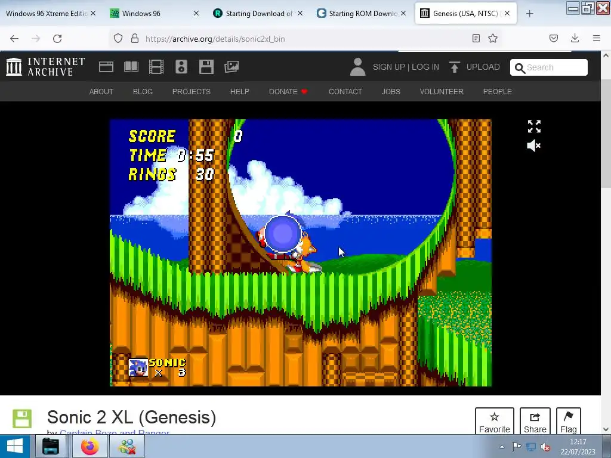The height and width of the screenshot is (458, 611).
Task: Open the HELP menu link
Action: tap(240, 91)
